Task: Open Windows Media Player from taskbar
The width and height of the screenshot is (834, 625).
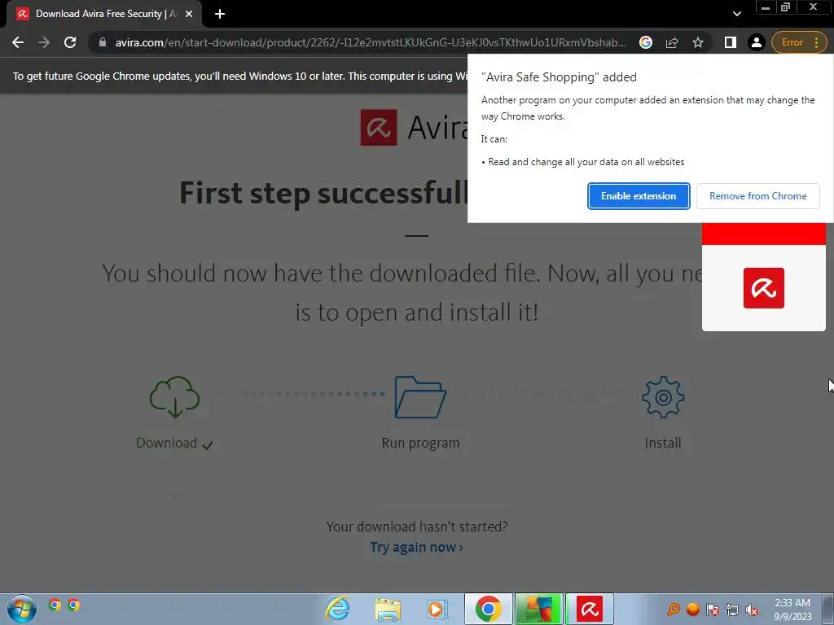Action: point(437,609)
